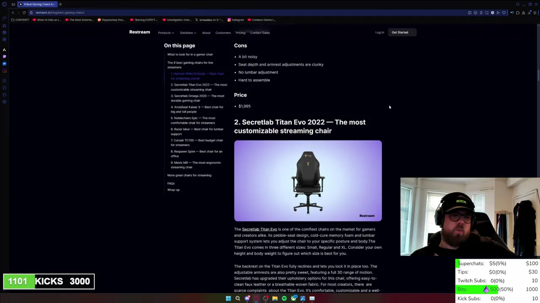540x303 pixels.
Task: Open the 'When AI Gets an I...' bookmark
Action: tap(46, 20)
